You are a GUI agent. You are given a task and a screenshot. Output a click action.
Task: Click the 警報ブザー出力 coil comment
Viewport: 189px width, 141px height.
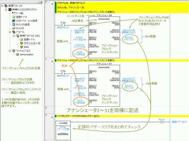pos(179,122)
